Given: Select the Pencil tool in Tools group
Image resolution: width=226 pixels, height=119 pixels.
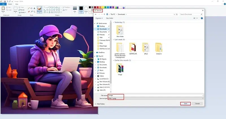Looking at the screenshot, I should [29, 8].
